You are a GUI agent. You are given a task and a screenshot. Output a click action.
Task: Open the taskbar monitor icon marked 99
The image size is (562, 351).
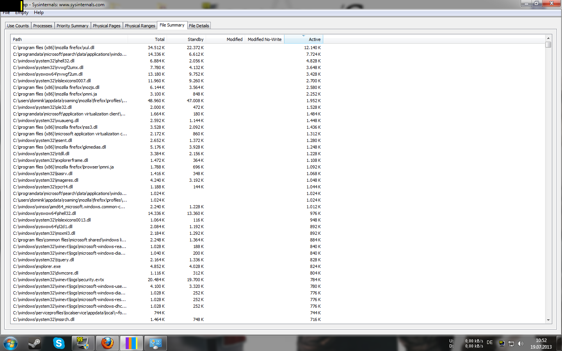(x=83, y=344)
